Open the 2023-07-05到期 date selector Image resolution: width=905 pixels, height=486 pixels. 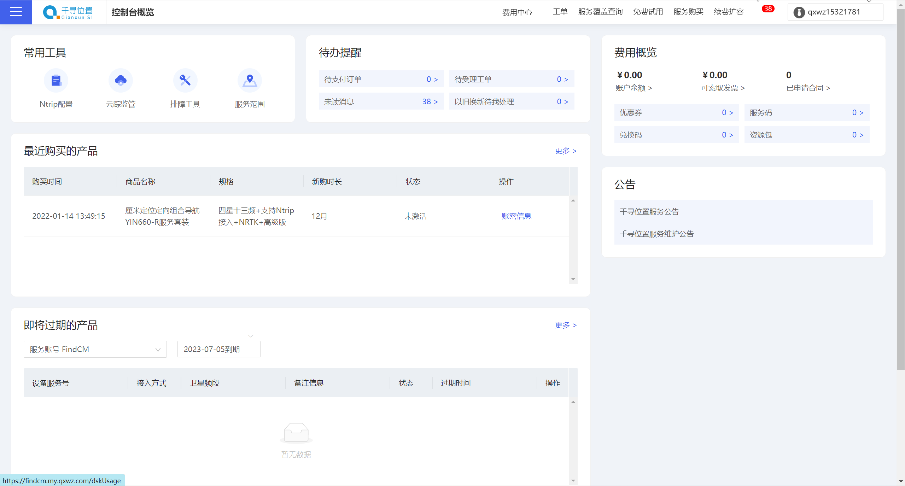click(219, 349)
